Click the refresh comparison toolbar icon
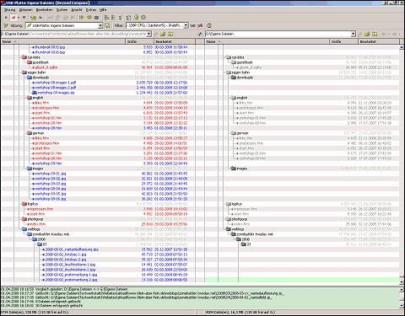Viewport: 405px width, 316px height. (x=136, y=18)
